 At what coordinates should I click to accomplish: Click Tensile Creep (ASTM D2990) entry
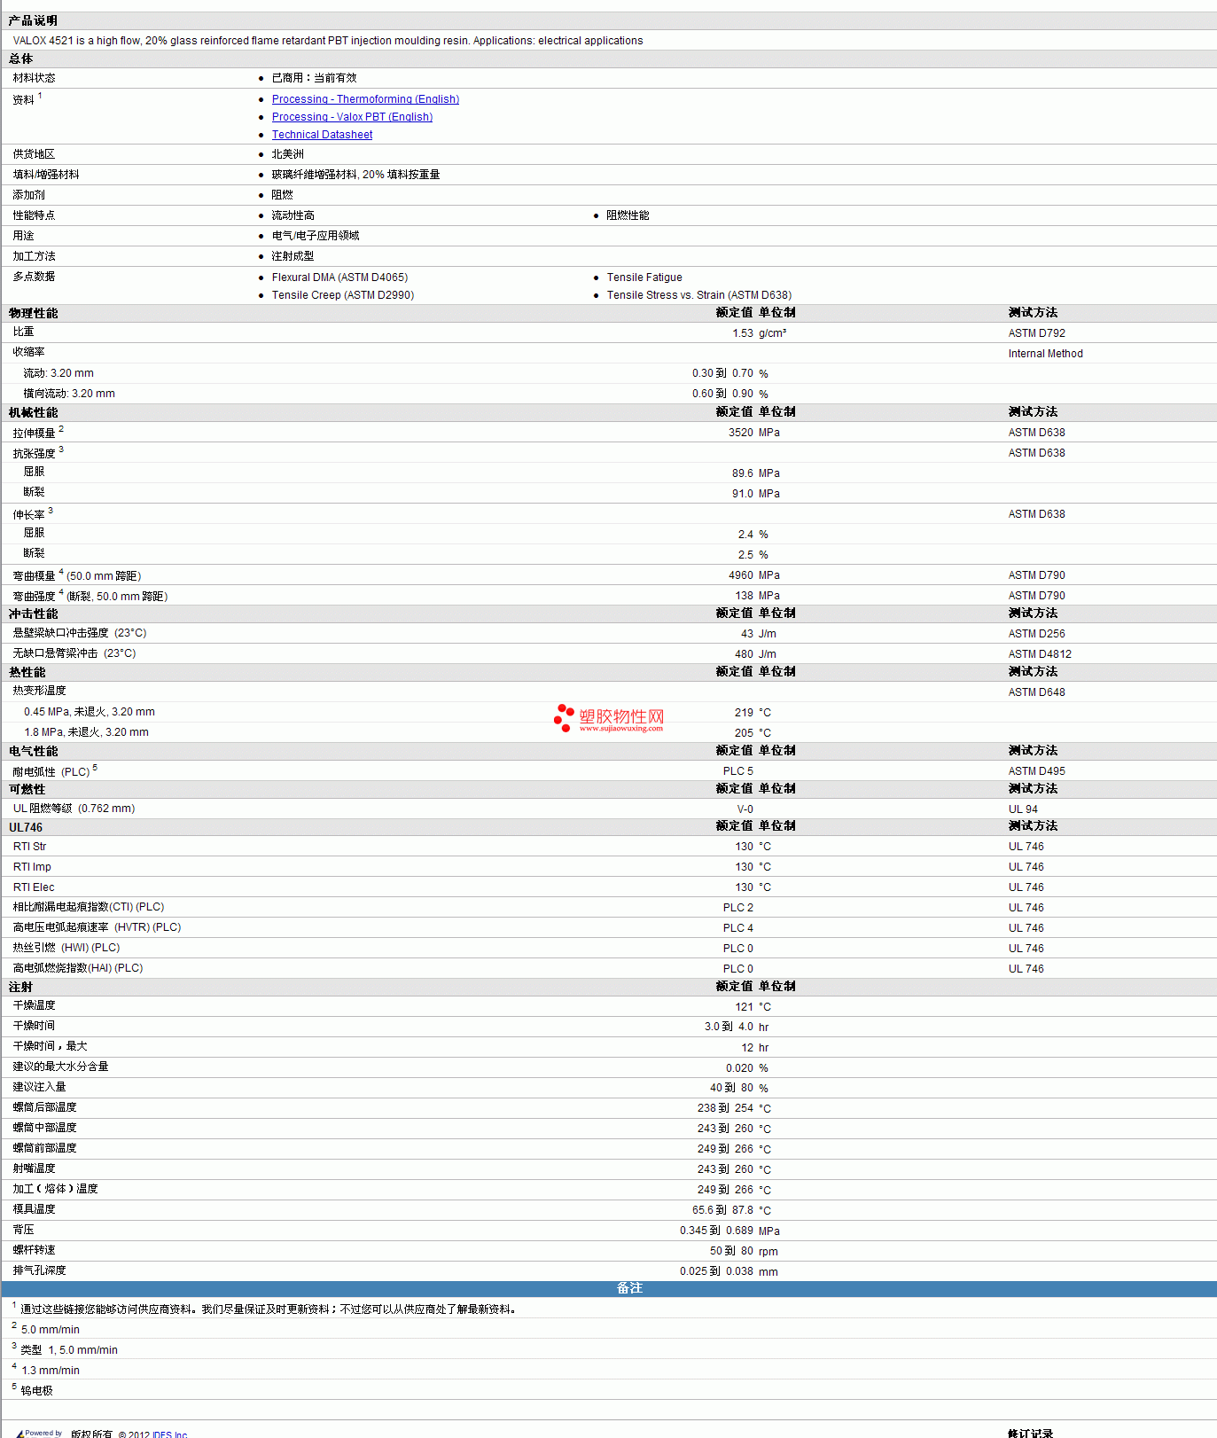(x=343, y=295)
